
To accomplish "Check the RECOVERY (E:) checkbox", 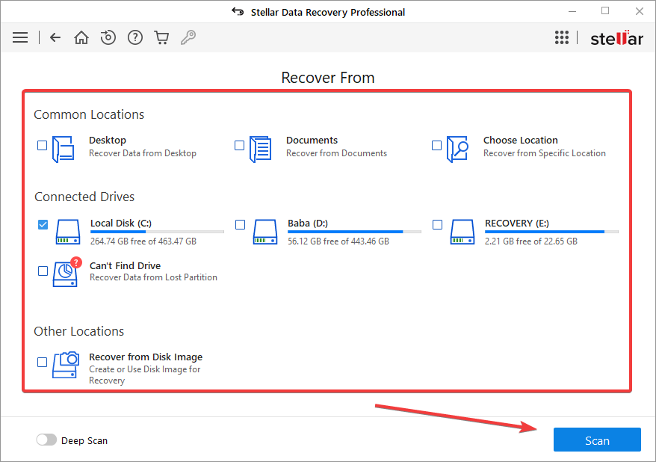I will coord(437,225).
